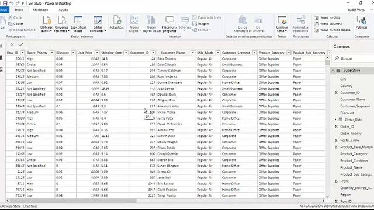
Task: Click Botones in Insertar group
Action: pos(185,24)
